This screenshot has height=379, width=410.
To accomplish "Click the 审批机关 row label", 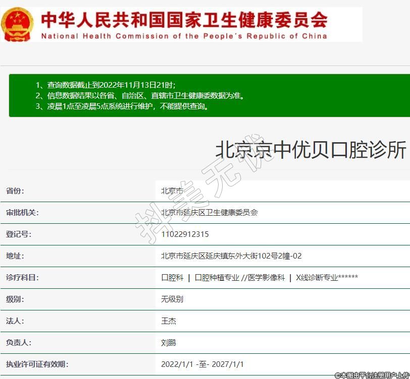I will click(22, 213).
